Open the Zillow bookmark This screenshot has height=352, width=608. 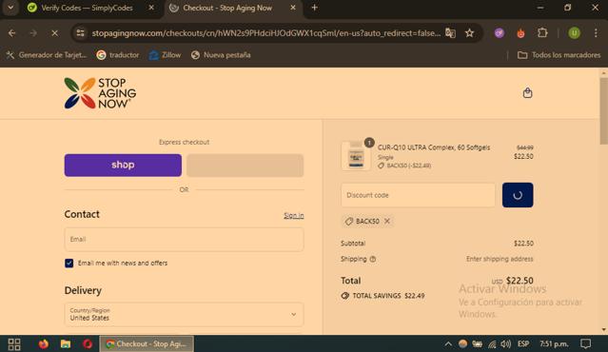pyautogui.click(x=166, y=55)
